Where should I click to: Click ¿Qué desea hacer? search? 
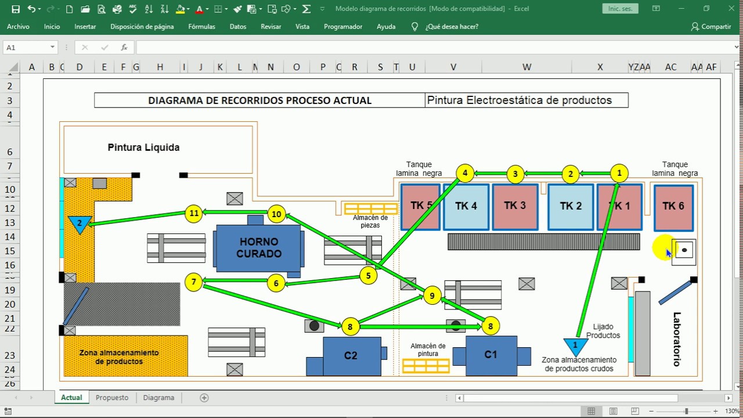coord(452,27)
